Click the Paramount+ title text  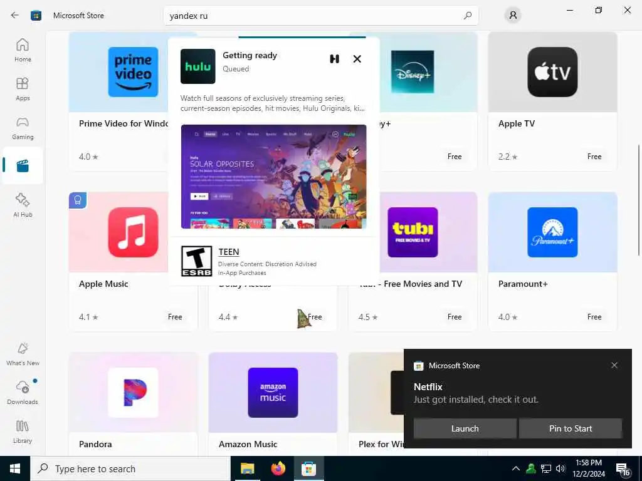523,284
